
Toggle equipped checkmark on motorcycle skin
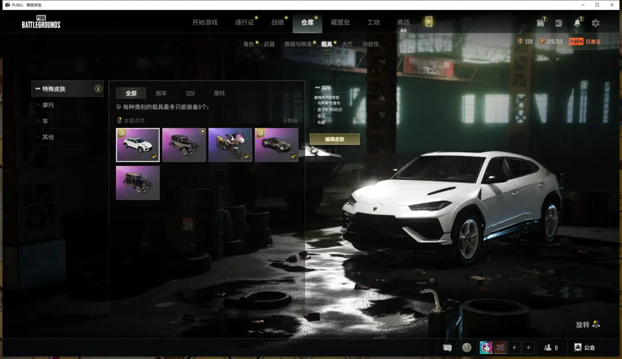click(x=246, y=156)
